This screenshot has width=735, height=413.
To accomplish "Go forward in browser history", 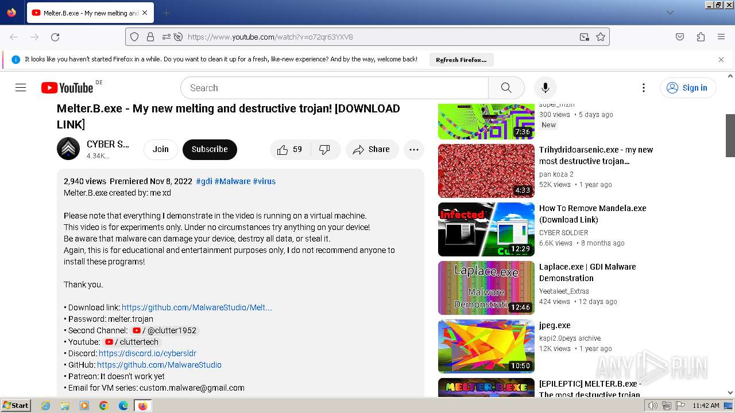I will [34, 37].
